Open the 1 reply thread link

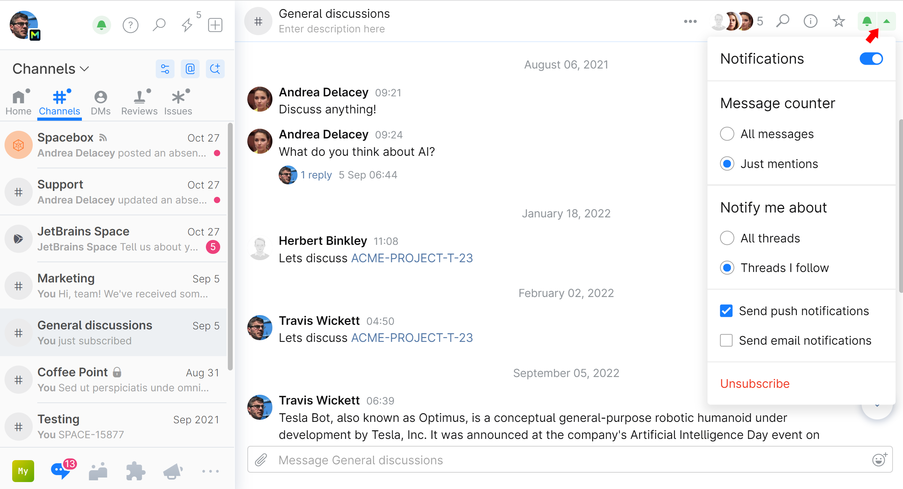pos(316,175)
